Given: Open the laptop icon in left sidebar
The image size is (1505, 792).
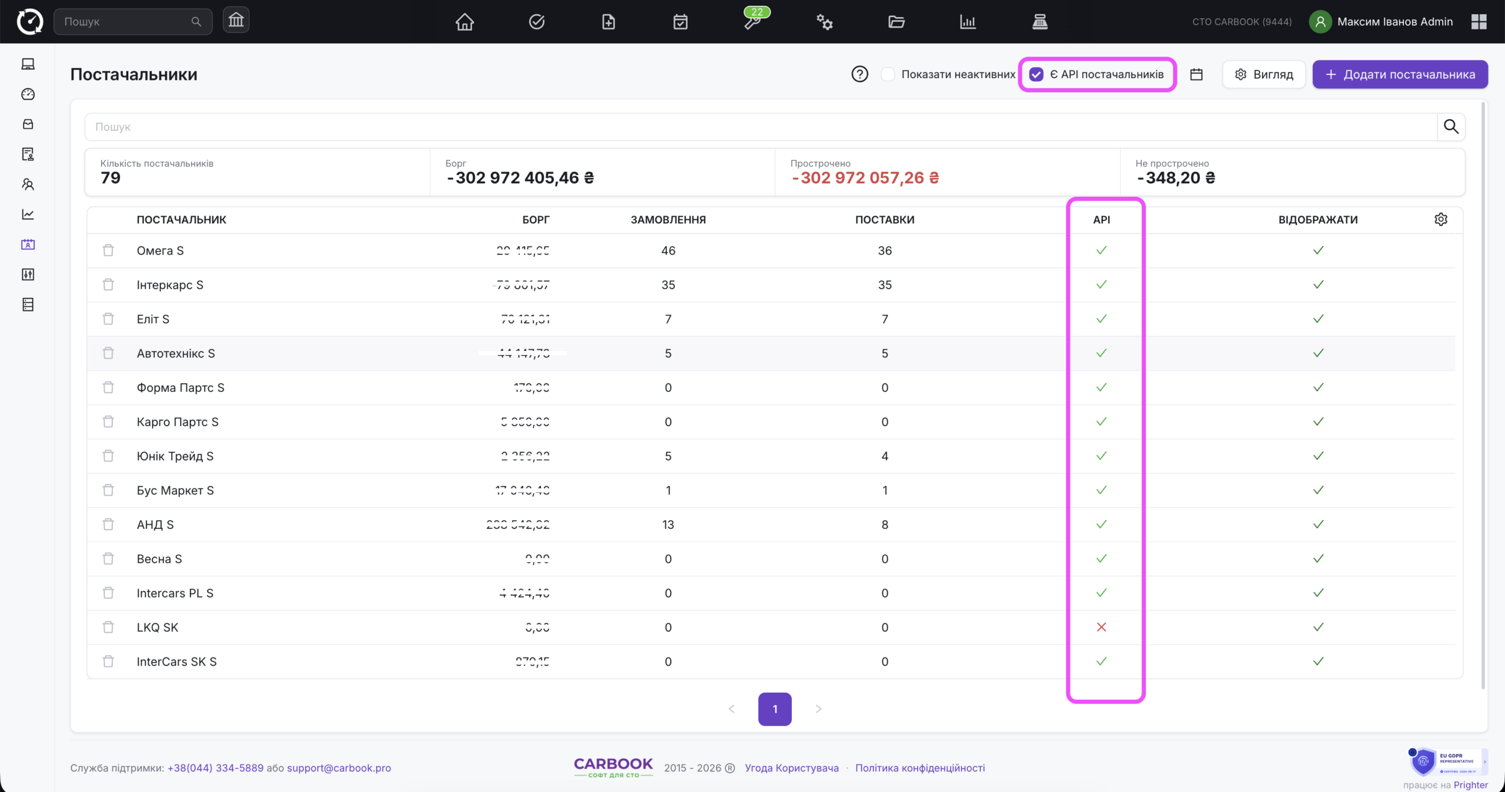Looking at the screenshot, I should tap(28, 64).
